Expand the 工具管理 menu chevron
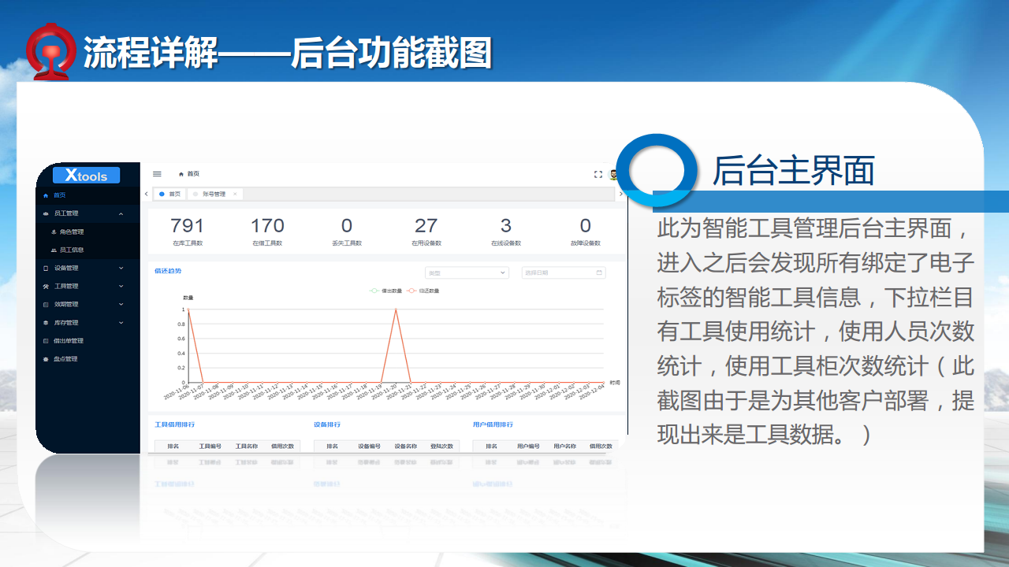Image resolution: width=1009 pixels, height=567 pixels. pos(121,286)
